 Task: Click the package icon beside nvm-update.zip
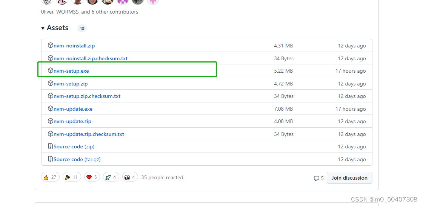50,121
